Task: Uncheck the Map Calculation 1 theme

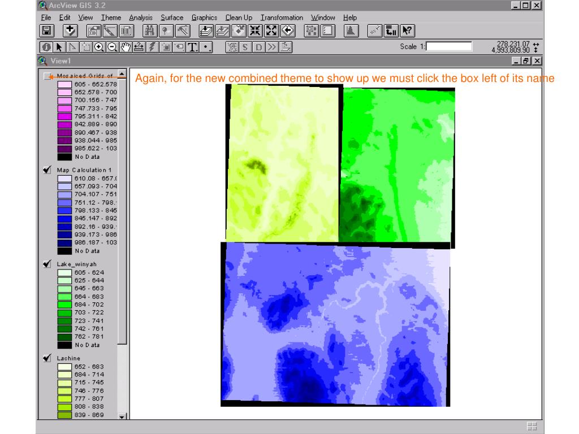Action: 47,170
